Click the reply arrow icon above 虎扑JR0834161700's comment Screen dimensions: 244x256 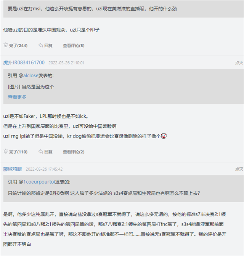[40, 45]
